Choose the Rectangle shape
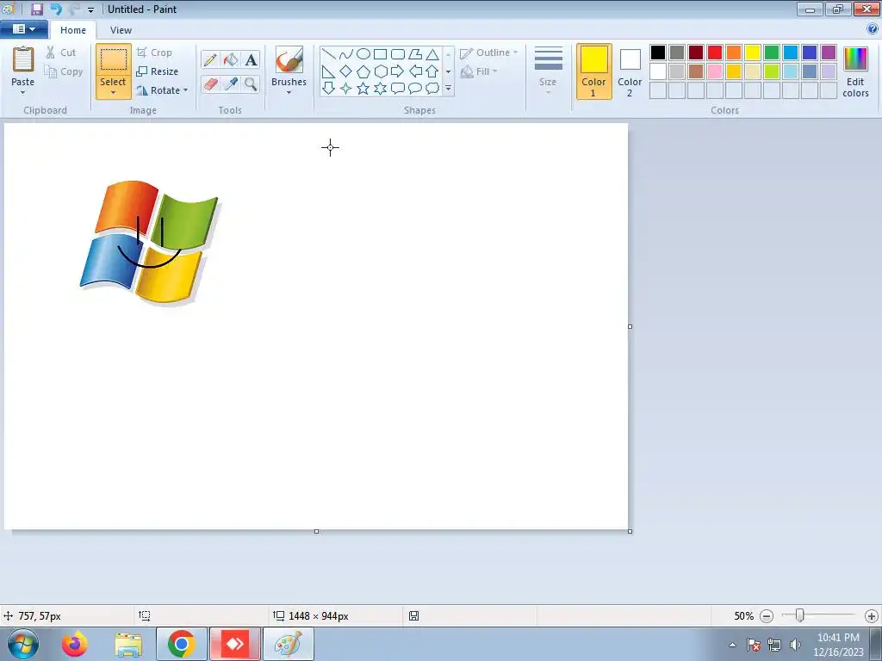Viewport: 882px width, 661px height. click(x=380, y=54)
